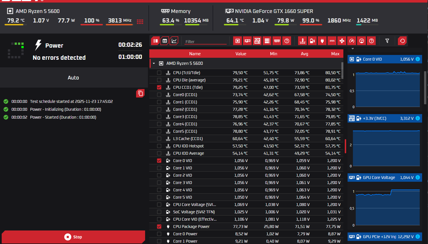Toggle storage sensors filter icon
Viewport: 428px width, 244px height.
(267, 41)
